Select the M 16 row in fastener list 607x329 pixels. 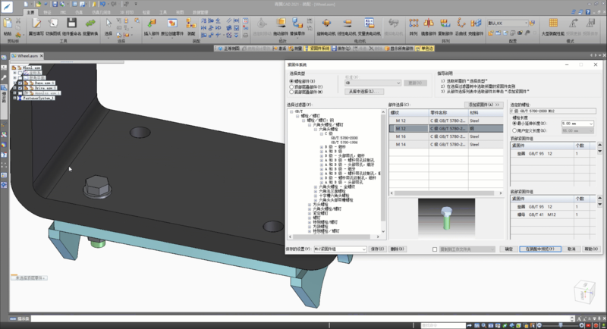(401, 136)
